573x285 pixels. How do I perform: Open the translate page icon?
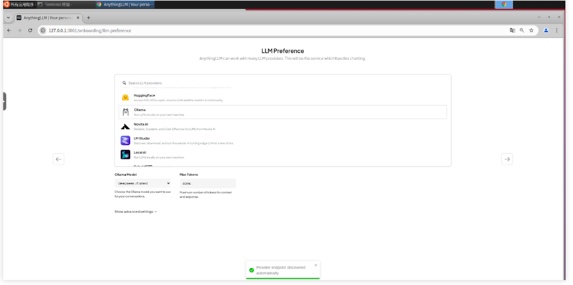(x=512, y=30)
